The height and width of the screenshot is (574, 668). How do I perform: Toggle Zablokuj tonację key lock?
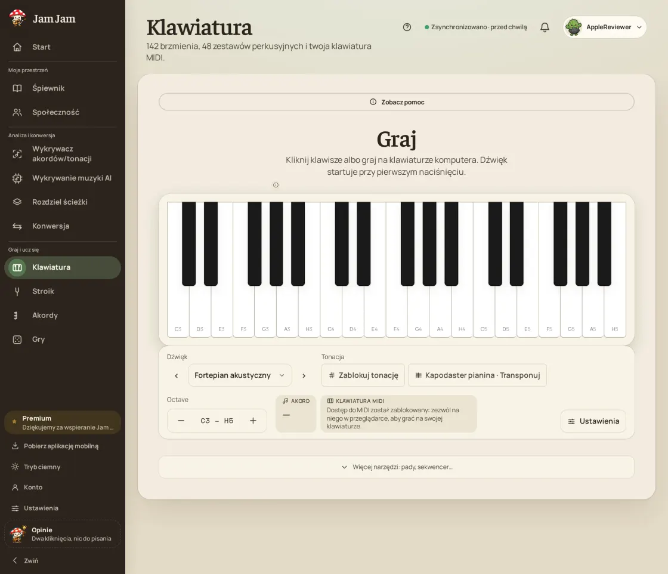pyautogui.click(x=363, y=375)
